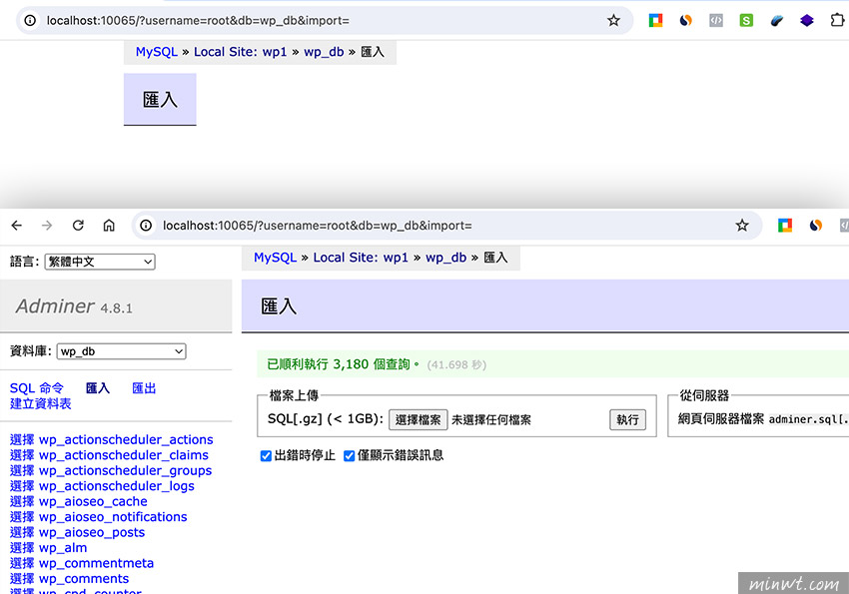Click the 匯入 heading in the top window
Screen dimensions: 849x594
click(160, 100)
